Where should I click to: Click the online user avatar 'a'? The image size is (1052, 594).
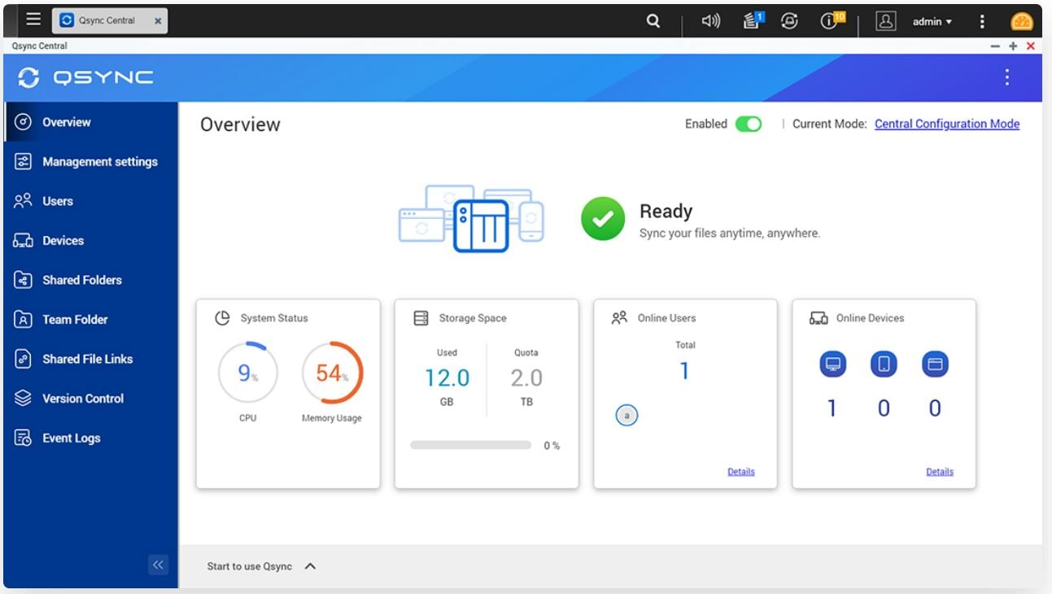click(x=626, y=416)
